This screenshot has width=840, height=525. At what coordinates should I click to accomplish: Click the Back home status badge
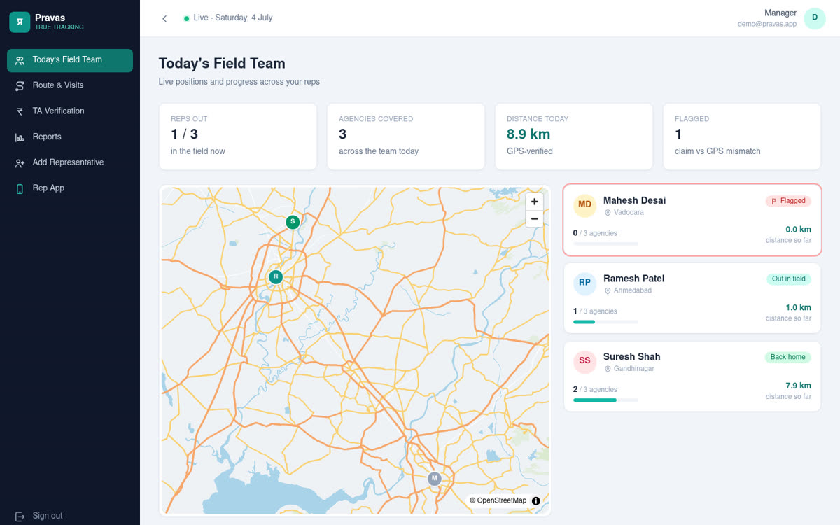pos(788,357)
